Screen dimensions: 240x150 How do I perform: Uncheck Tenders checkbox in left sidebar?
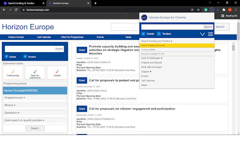pos(25,56)
